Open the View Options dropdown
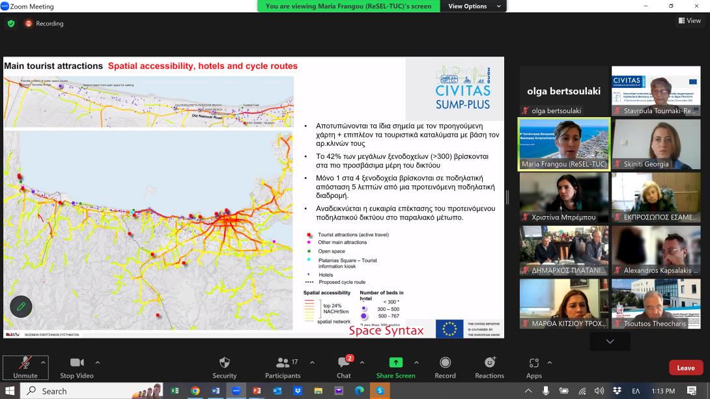This screenshot has height=399, width=710. click(x=474, y=6)
